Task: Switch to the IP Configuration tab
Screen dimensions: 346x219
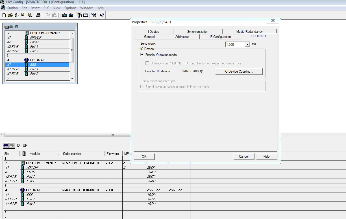Action: coord(220,37)
